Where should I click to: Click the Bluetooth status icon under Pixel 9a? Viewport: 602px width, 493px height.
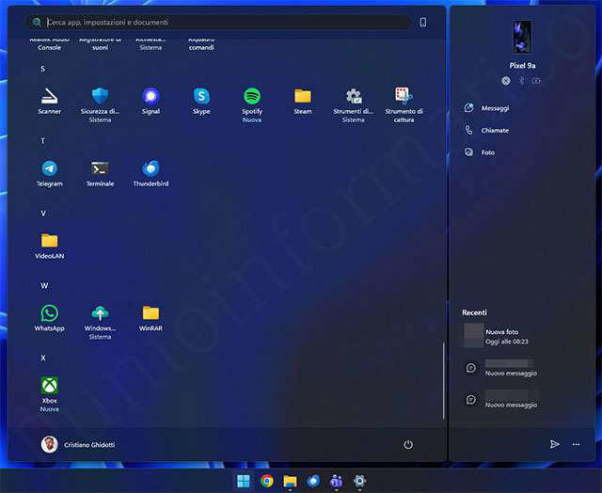tap(522, 81)
